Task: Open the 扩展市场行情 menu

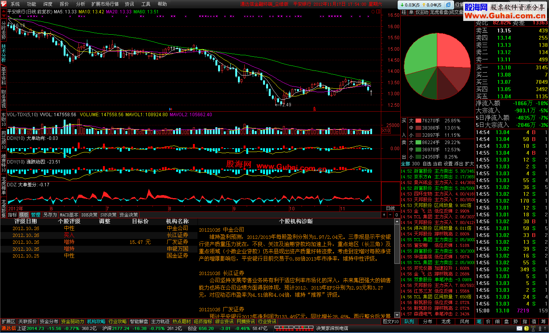Action: [x=105, y=4]
